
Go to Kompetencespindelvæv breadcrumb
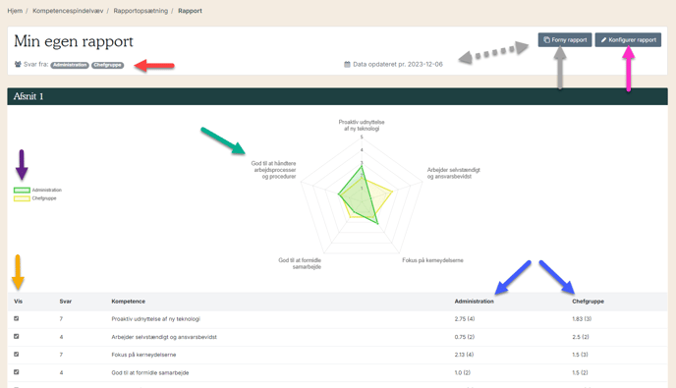coord(68,11)
